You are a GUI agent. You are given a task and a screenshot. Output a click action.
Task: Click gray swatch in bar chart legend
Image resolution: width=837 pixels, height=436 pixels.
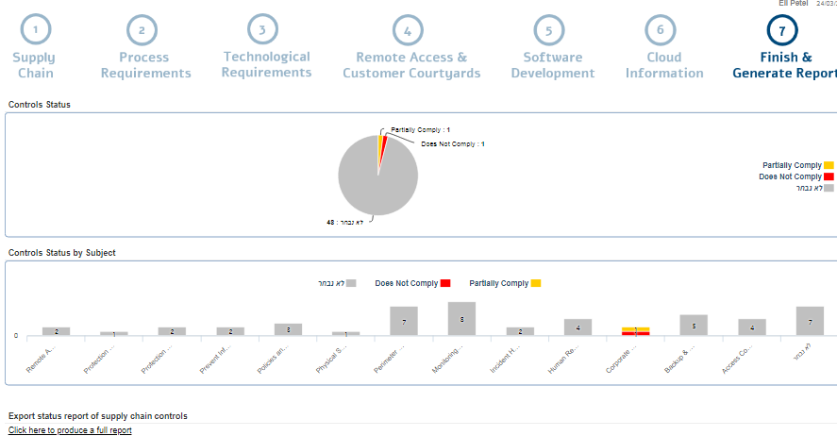[x=351, y=283]
